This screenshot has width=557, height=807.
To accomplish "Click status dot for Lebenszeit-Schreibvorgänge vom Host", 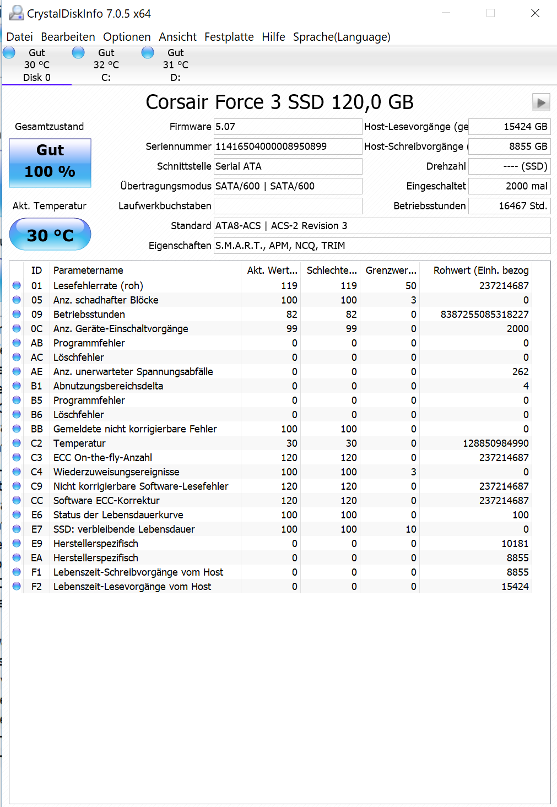I will point(17,572).
